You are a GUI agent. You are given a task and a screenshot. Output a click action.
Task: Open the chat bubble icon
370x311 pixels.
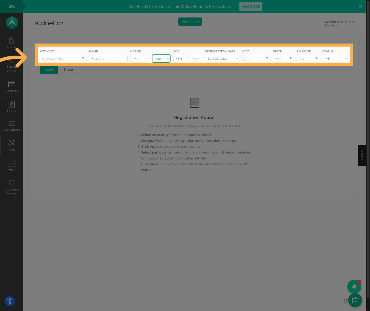tap(355, 300)
